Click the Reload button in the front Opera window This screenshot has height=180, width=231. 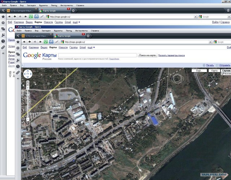tap(46, 42)
